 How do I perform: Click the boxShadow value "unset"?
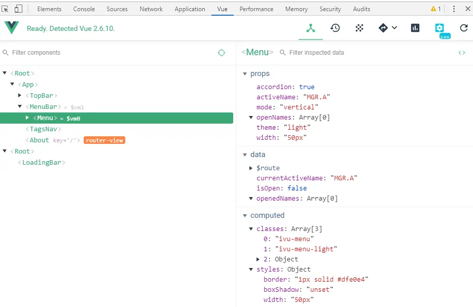tap(320, 289)
